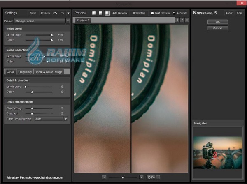Click the Add Preview button
The height and width of the screenshot is (184, 247).
click(120, 13)
